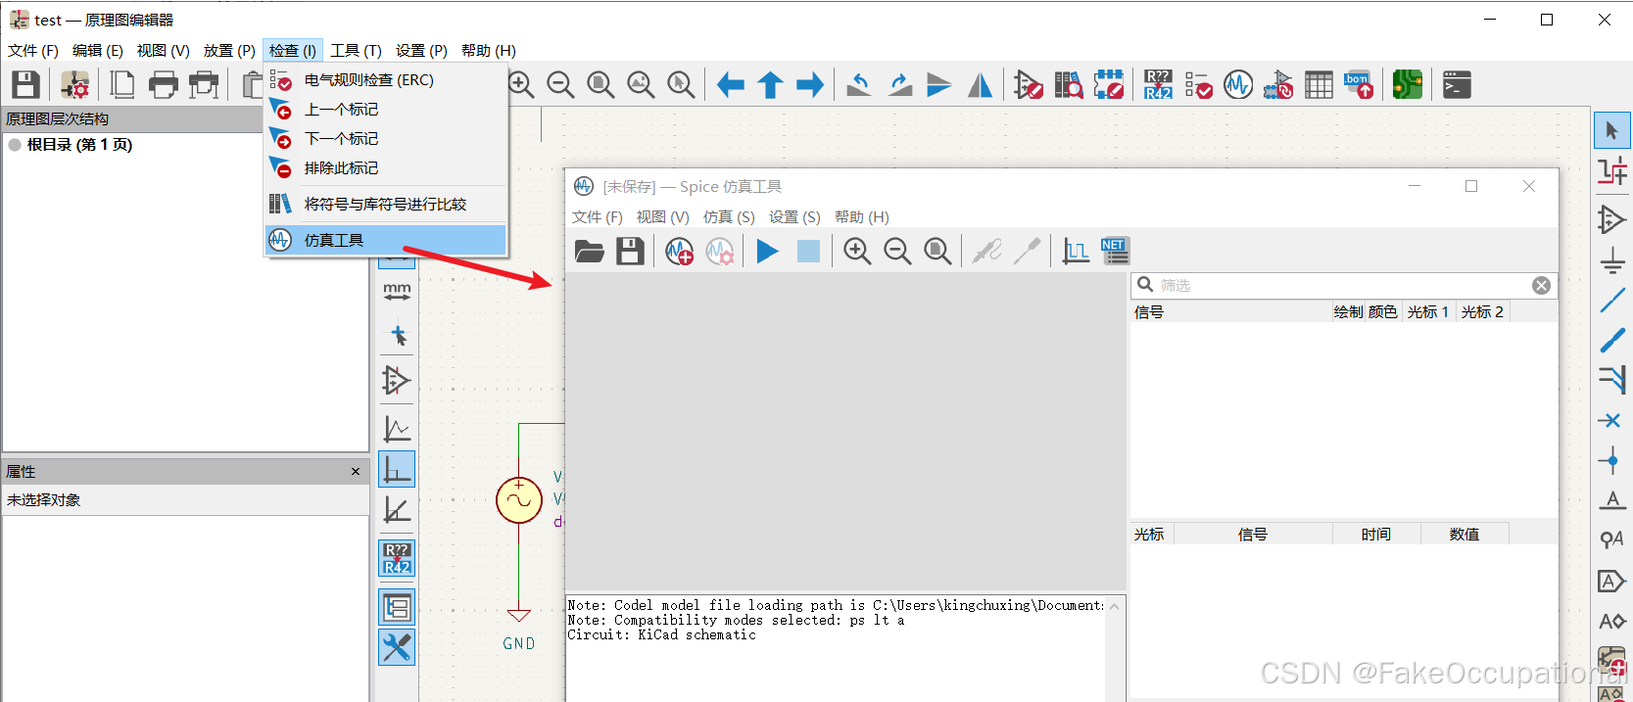Toggle full-window crosshair cursor button
Screen dimensions: 1633x702
(x=397, y=336)
